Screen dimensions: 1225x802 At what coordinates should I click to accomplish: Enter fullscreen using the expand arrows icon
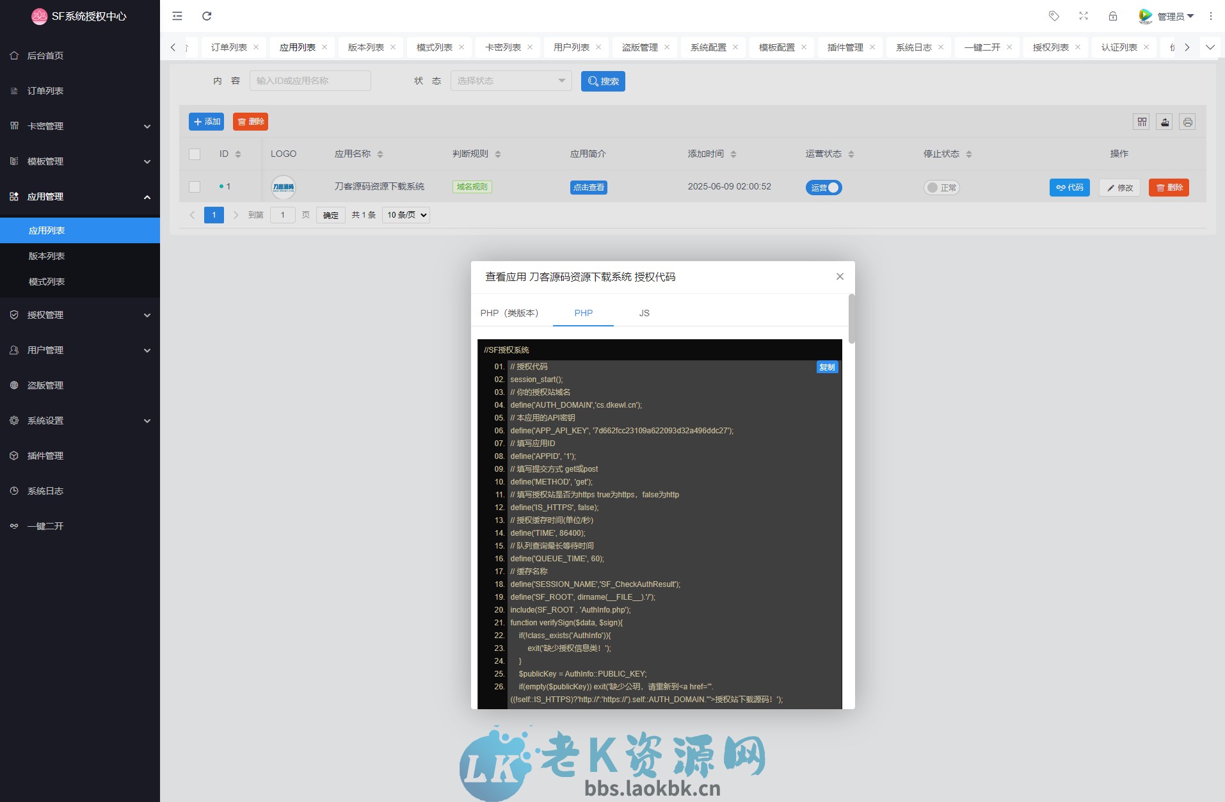click(1084, 16)
